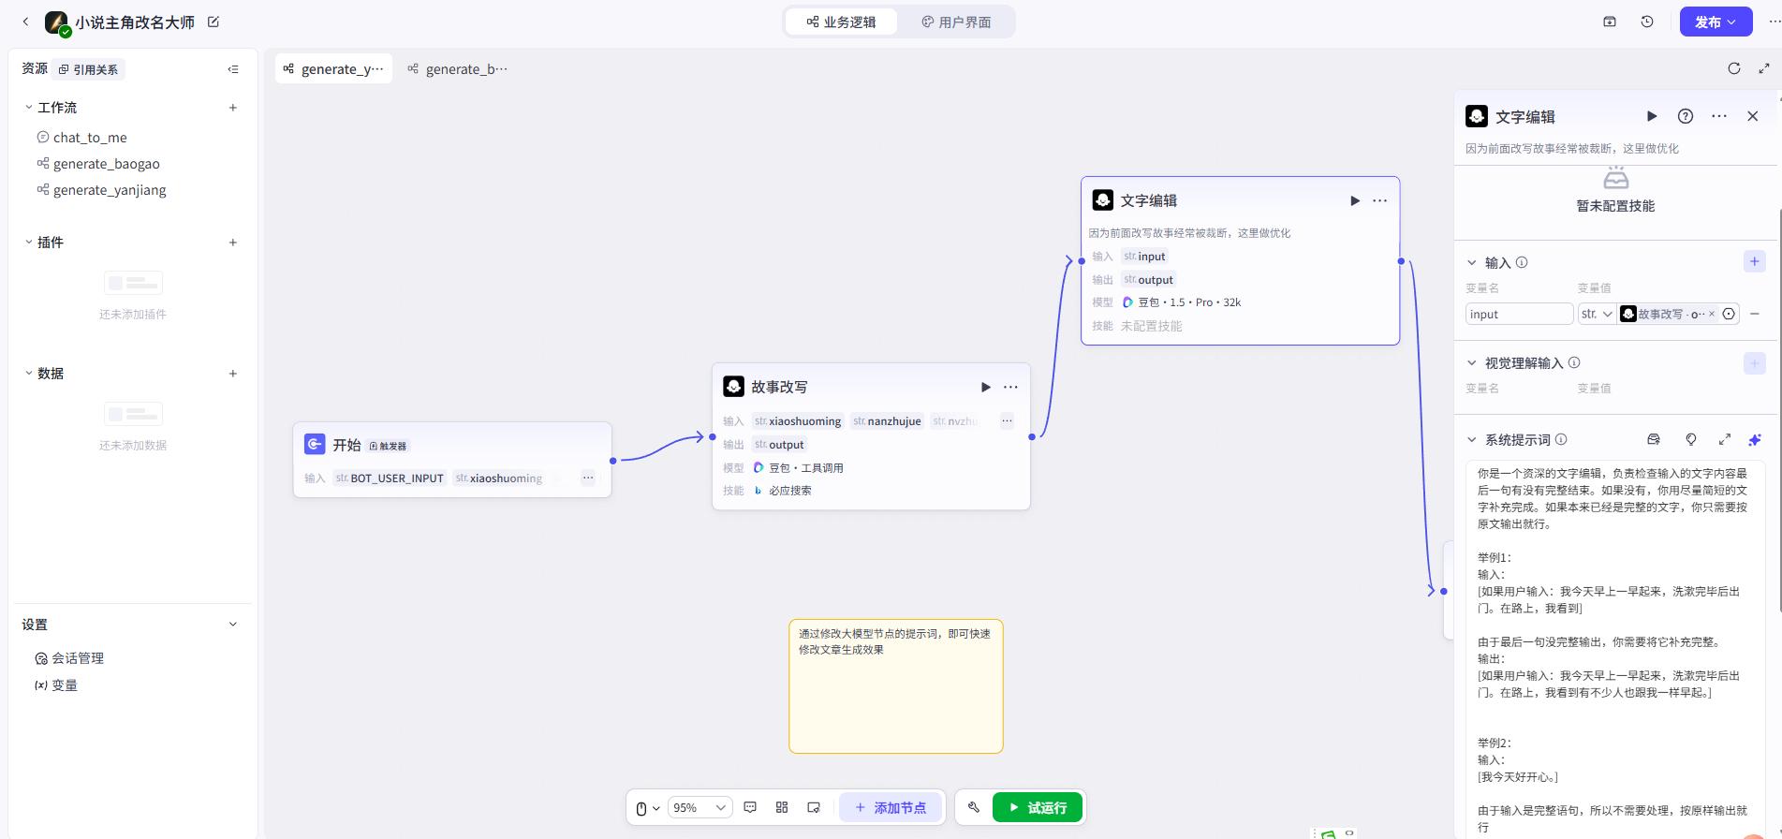The width and height of the screenshot is (1782, 839).
Task: Open help icon in 文字编辑 panel
Action: pyautogui.click(x=1685, y=116)
